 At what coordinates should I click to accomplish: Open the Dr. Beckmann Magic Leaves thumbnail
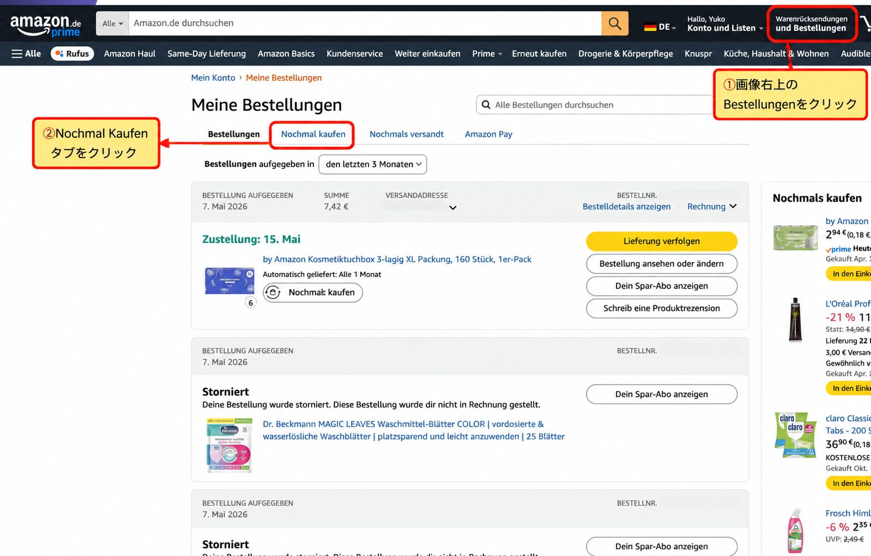229,446
